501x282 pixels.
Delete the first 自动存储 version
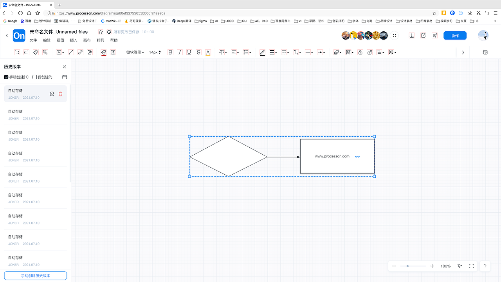pyautogui.click(x=61, y=94)
